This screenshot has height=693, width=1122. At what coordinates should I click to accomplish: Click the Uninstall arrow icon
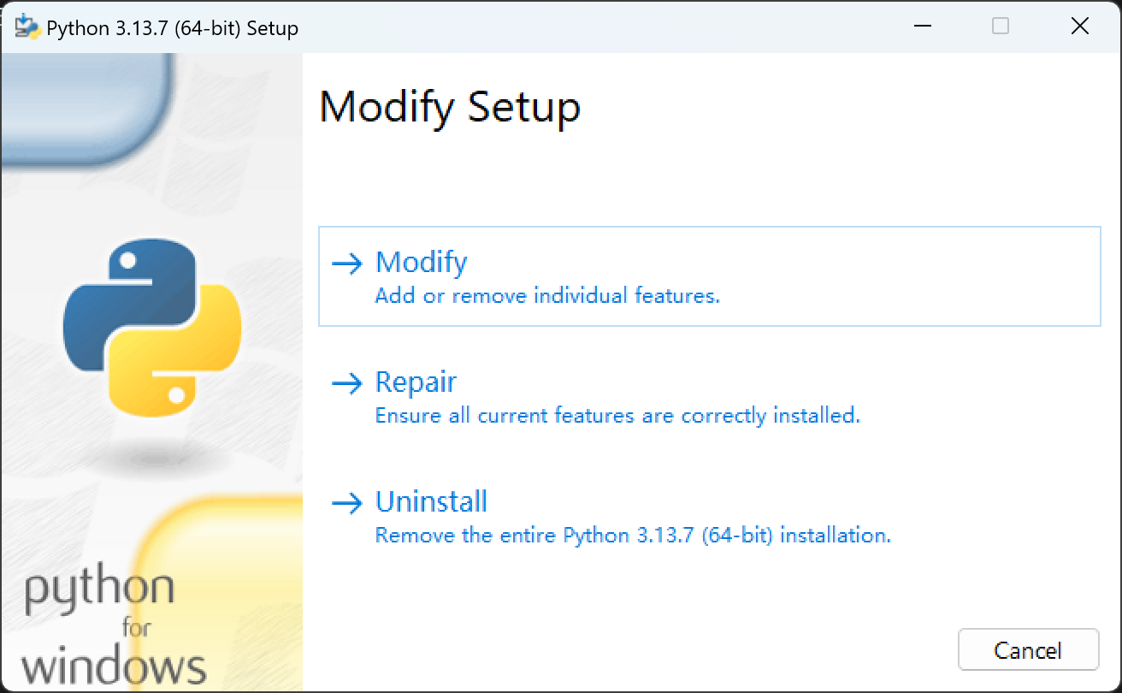click(349, 505)
